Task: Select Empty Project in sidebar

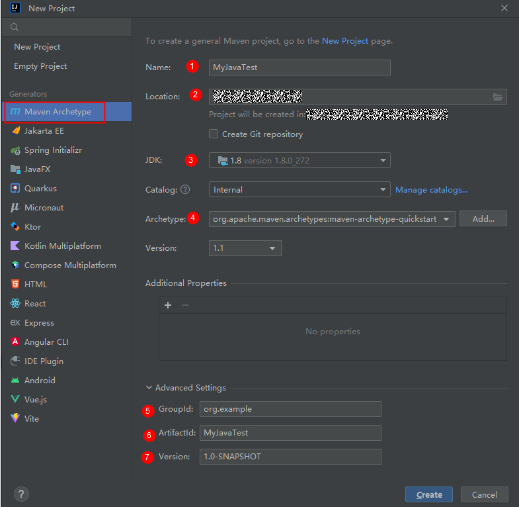Action: click(40, 66)
